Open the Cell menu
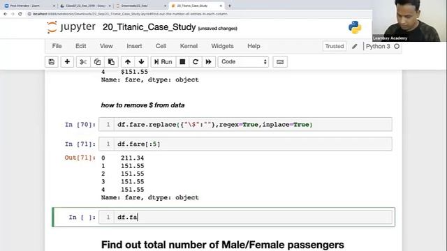The image size is (447, 251). coord(161,46)
